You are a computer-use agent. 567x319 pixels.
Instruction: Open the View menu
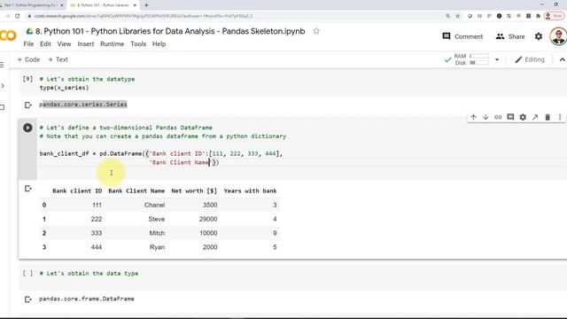click(64, 43)
